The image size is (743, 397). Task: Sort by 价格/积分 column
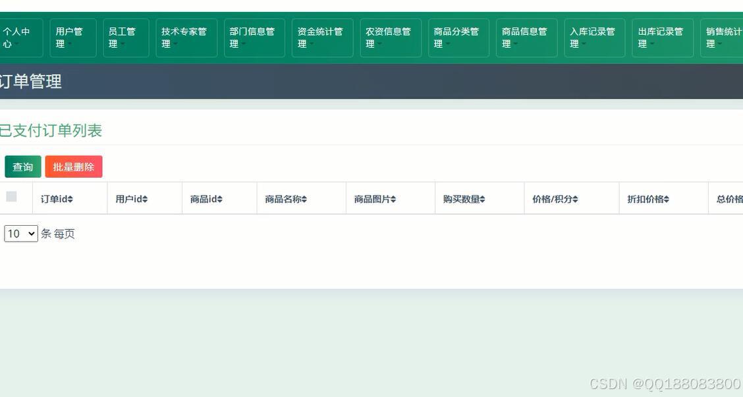[553, 198]
